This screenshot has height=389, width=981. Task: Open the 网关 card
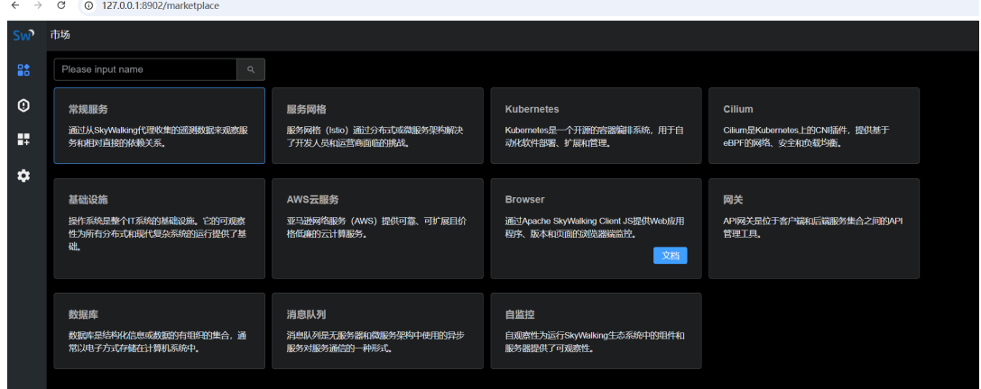pos(814,229)
